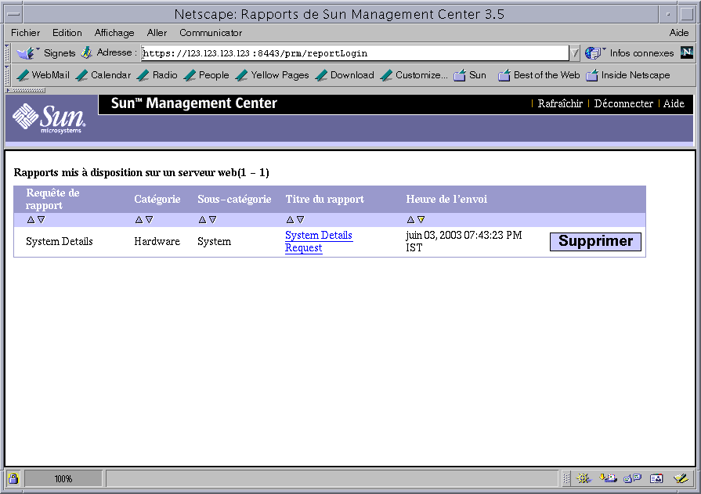Open the Affichage menu

coord(114,33)
